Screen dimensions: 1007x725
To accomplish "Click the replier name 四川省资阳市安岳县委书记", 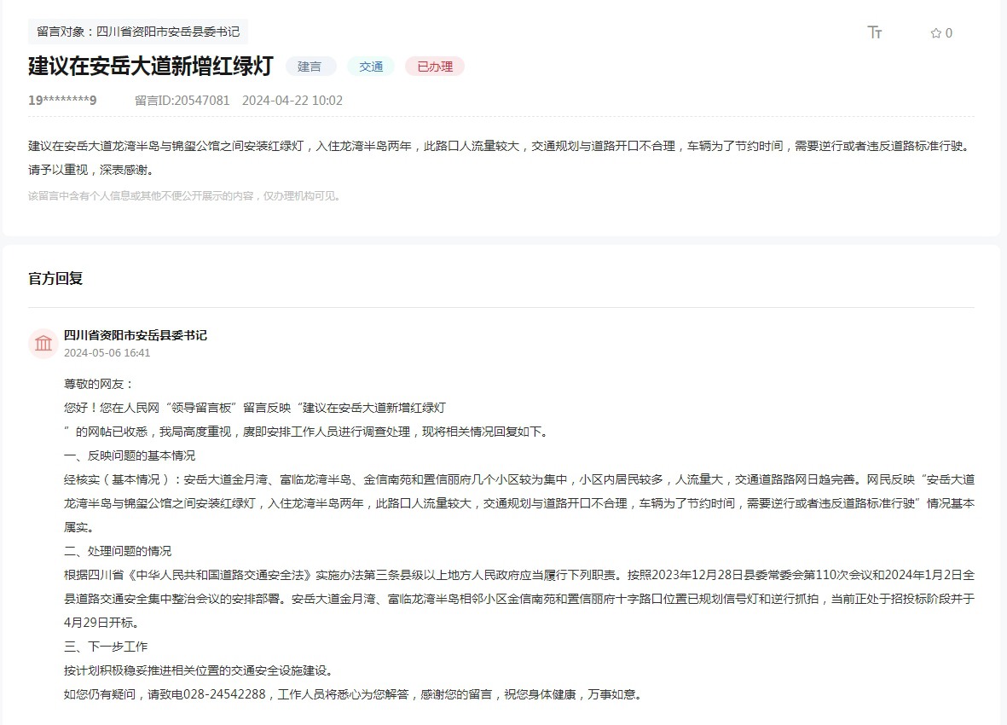I will pyautogui.click(x=136, y=335).
